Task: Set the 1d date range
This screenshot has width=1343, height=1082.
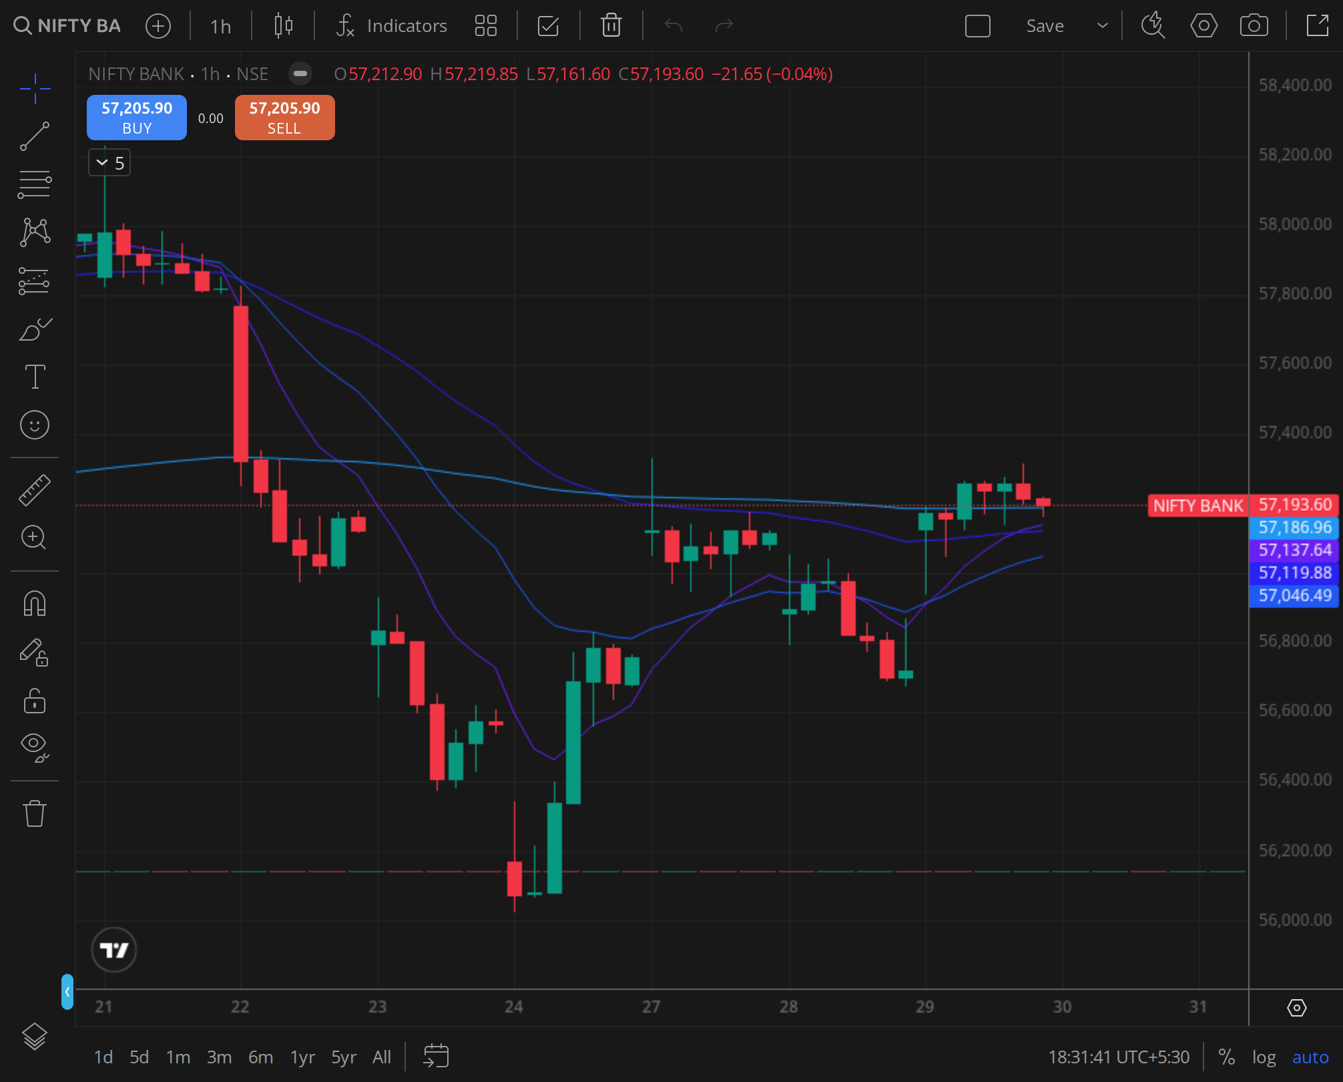Action: [103, 1057]
